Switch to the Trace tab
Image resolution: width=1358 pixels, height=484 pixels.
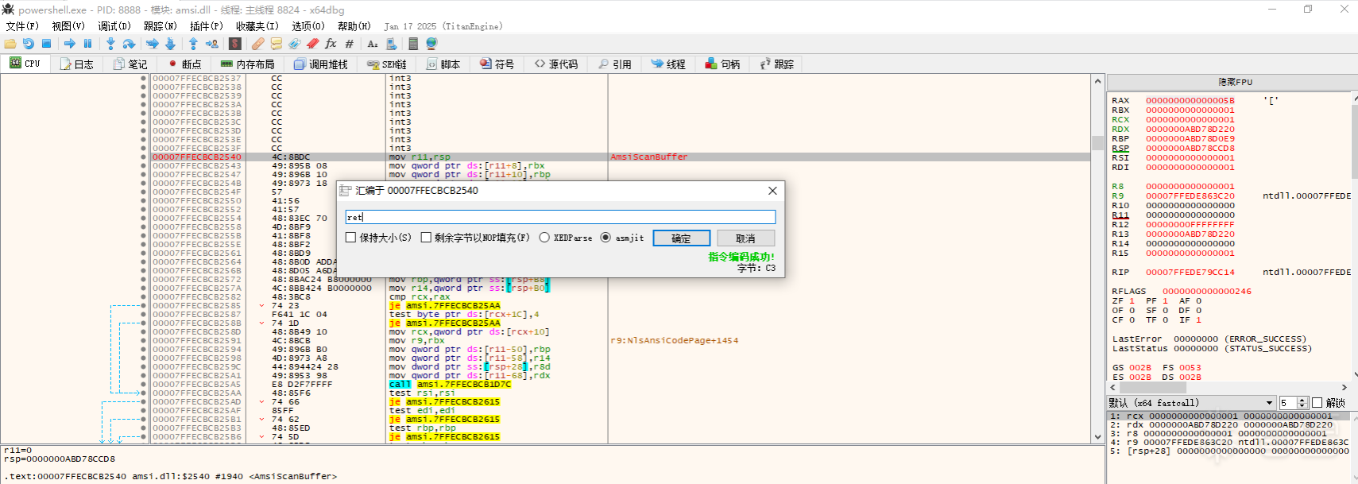(x=777, y=64)
